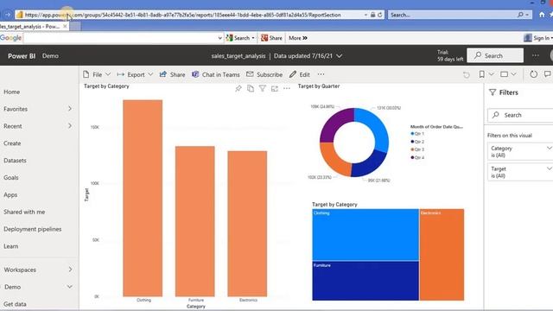
Task: Go to Home in navigation pane
Action: coord(11,92)
